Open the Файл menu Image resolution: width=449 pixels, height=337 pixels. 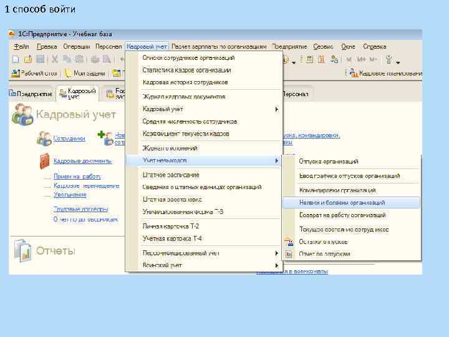pyautogui.click(x=21, y=46)
